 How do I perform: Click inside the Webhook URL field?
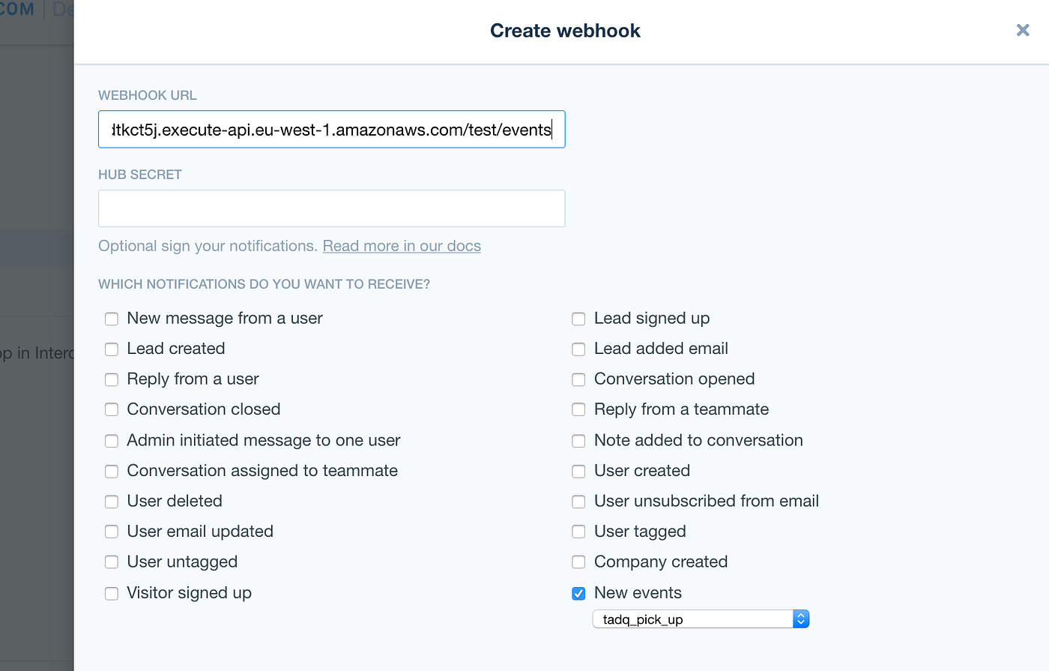pyautogui.click(x=331, y=129)
